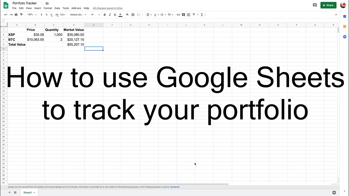Open text rotation dropdown

171,15
